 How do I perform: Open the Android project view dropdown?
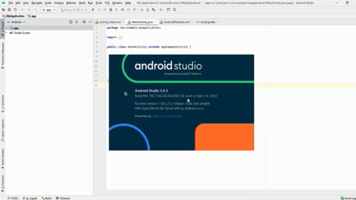tap(16, 22)
